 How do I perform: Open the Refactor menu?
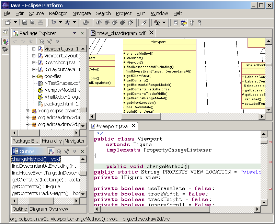coord(58,13)
